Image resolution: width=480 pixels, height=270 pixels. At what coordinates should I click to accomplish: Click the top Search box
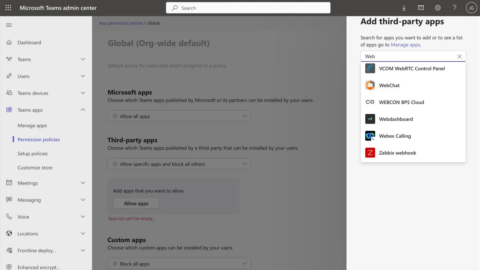(248, 8)
